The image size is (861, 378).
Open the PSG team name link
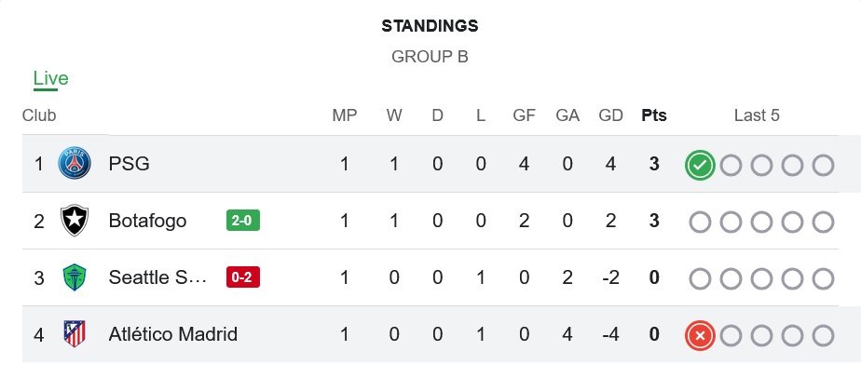(129, 164)
